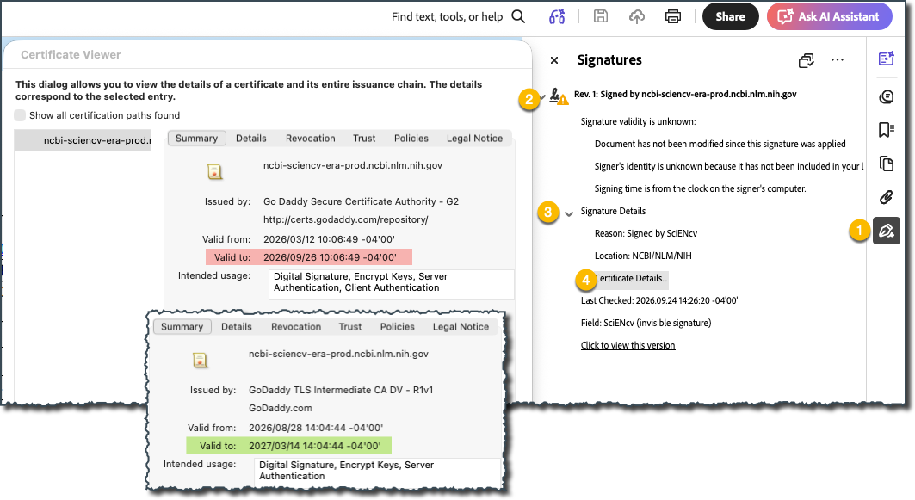The height and width of the screenshot is (500, 915).
Task: Switch to Revocation tab in upper Certificate Viewer
Action: click(311, 139)
